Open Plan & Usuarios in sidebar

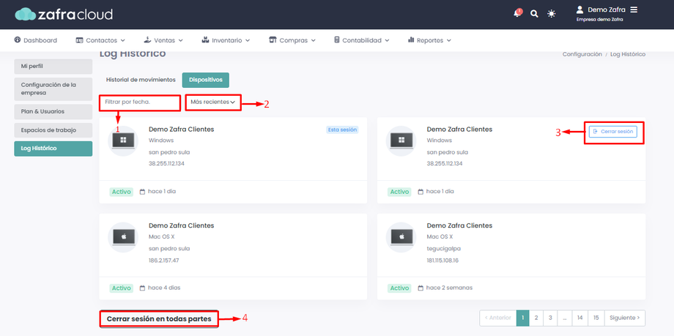pyautogui.click(x=53, y=112)
